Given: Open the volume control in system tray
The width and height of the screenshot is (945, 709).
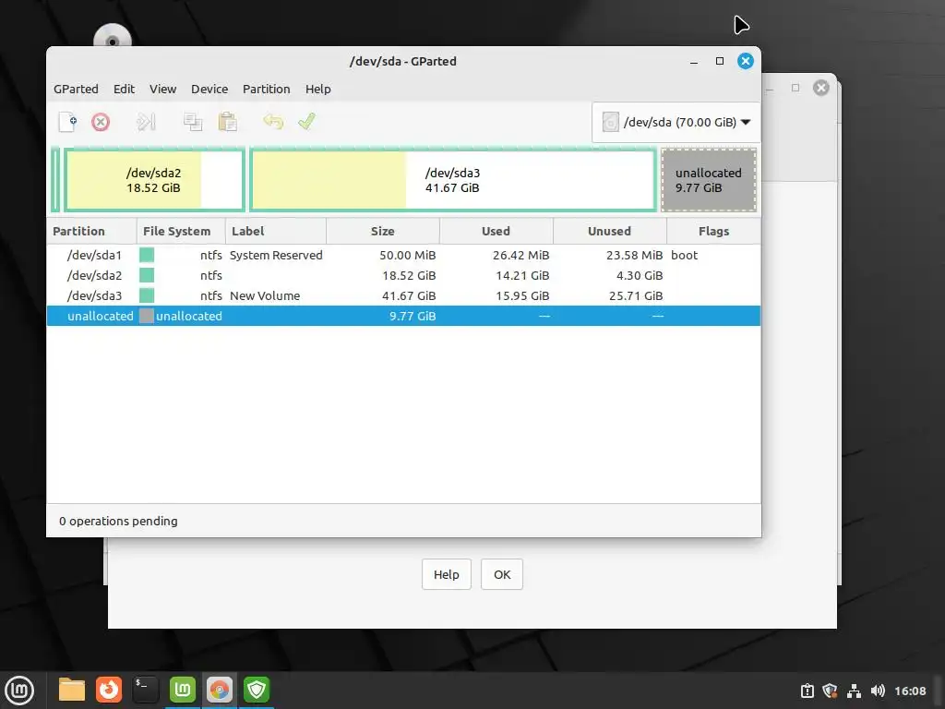Looking at the screenshot, I should pos(879,691).
